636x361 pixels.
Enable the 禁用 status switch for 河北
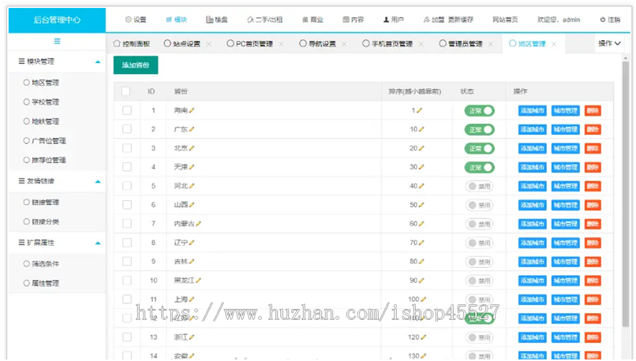coord(480,186)
